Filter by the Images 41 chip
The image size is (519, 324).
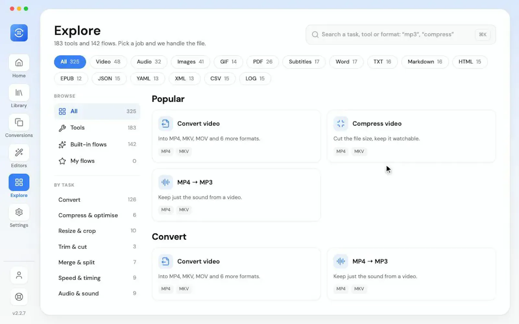pyautogui.click(x=190, y=62)
